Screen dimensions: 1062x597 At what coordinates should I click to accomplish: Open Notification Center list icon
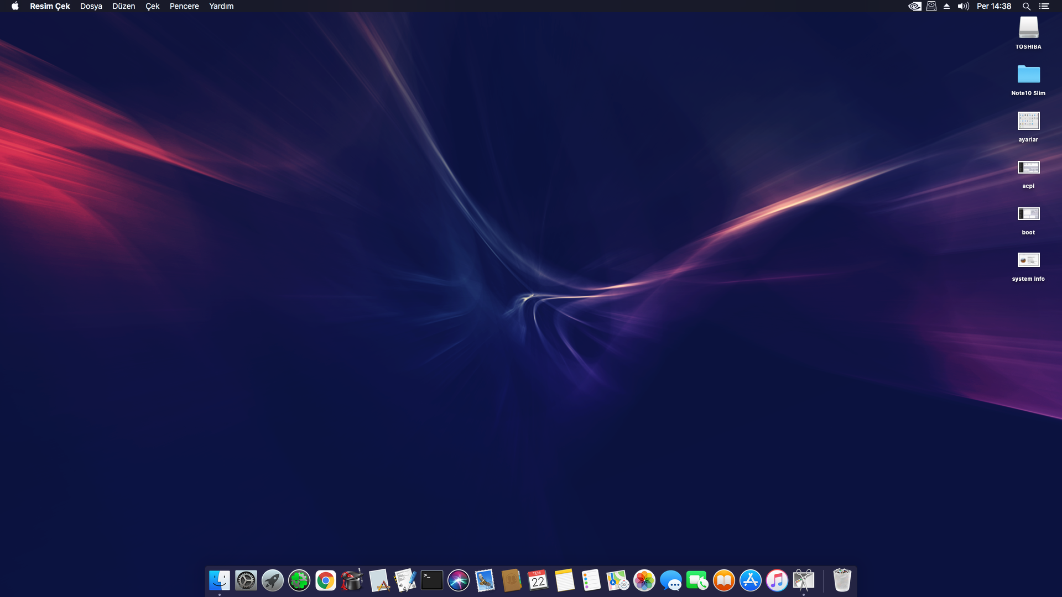pos(1044,6)
